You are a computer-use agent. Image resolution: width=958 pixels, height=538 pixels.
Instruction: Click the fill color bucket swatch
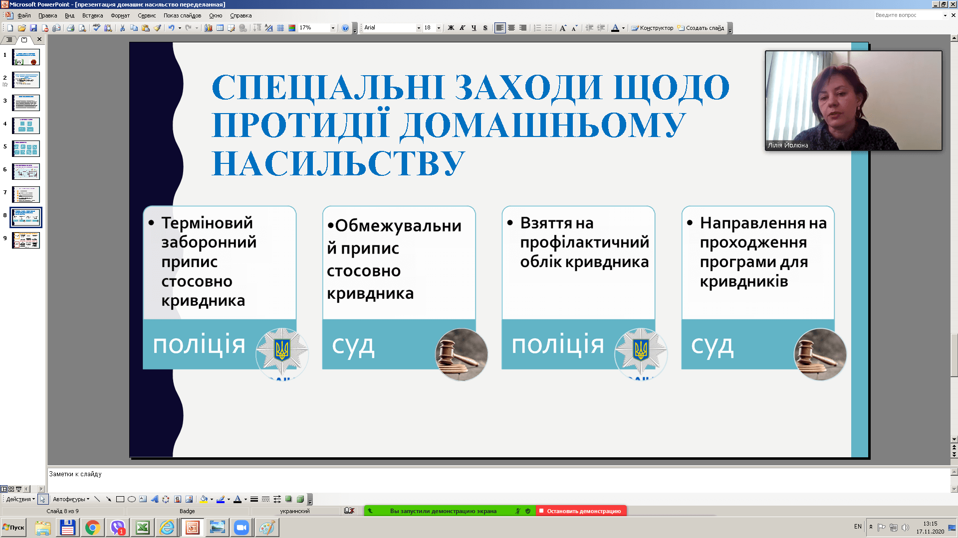point(204,499)
